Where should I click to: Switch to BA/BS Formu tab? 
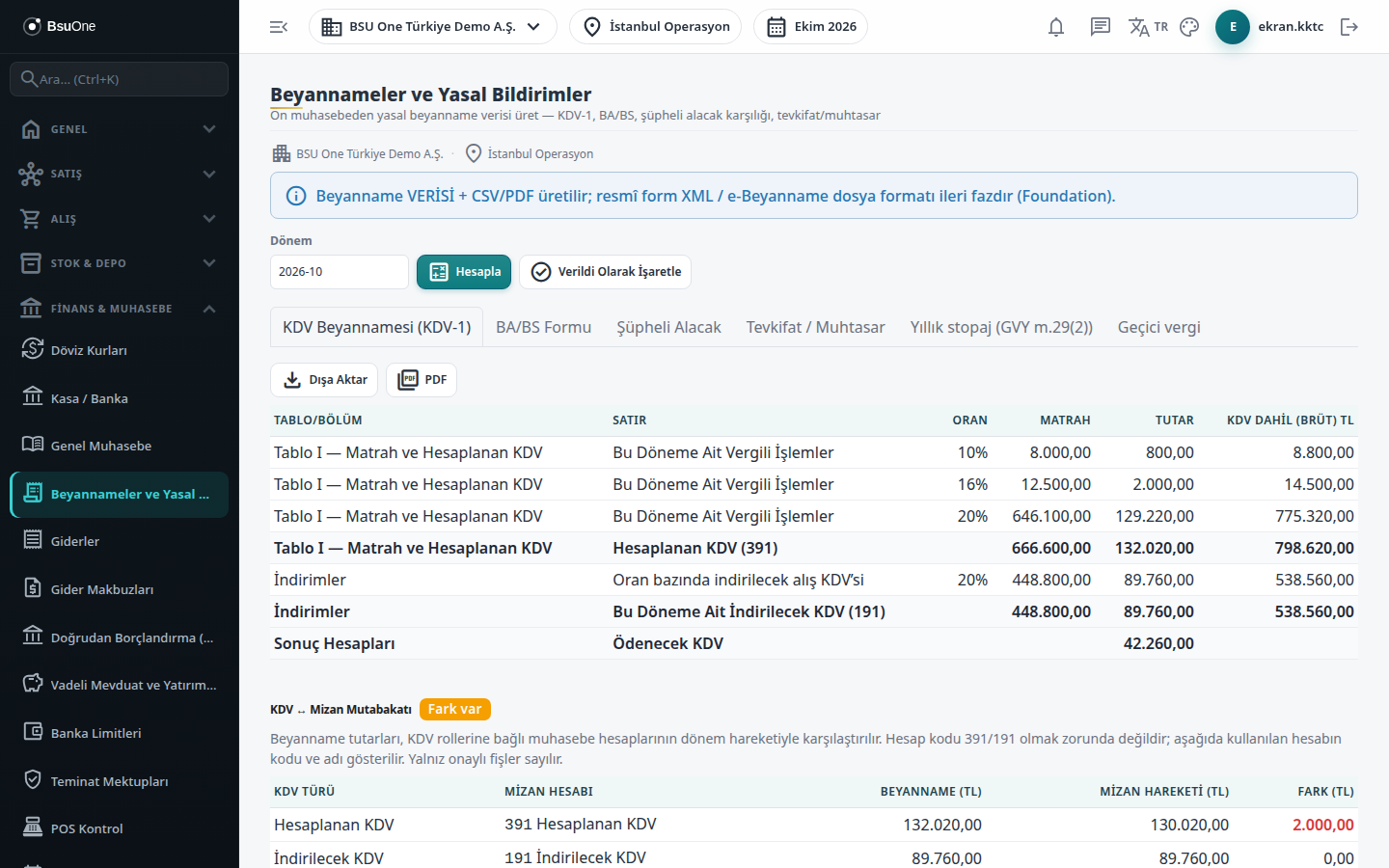pyautogui.click(x=543, y=327)
